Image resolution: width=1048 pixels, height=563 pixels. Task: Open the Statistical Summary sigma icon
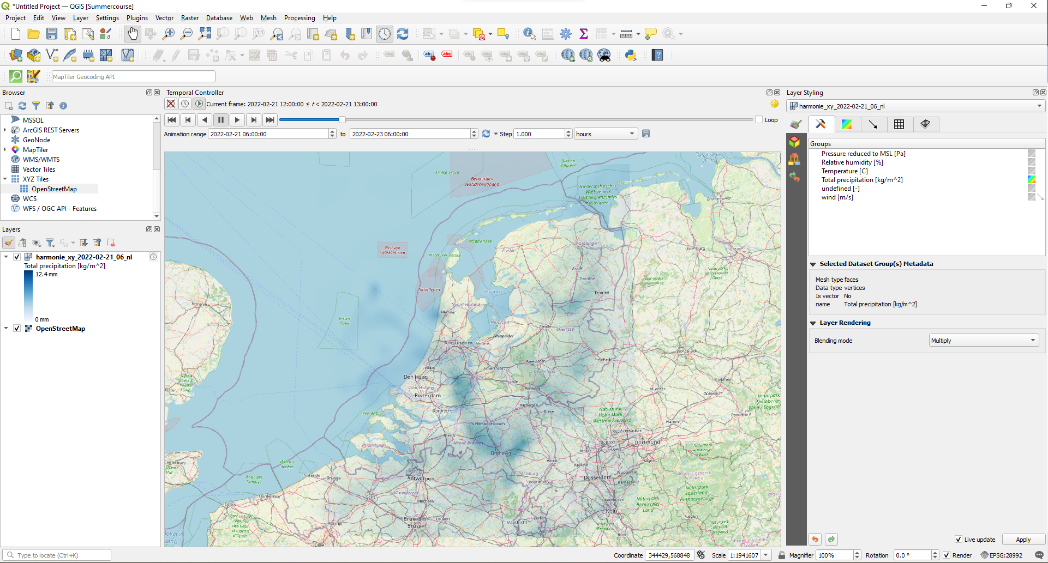click(x=584, y=34)
